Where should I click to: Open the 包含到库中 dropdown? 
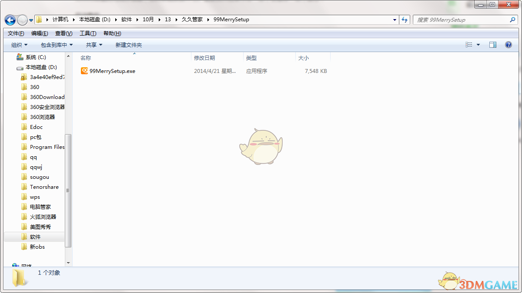click(x=57, y=45)
